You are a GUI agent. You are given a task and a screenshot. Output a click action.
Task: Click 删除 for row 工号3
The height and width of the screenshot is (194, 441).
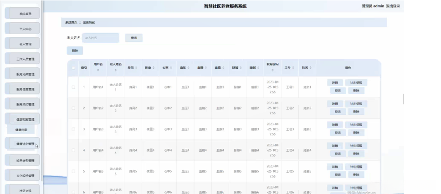(356, 133)
